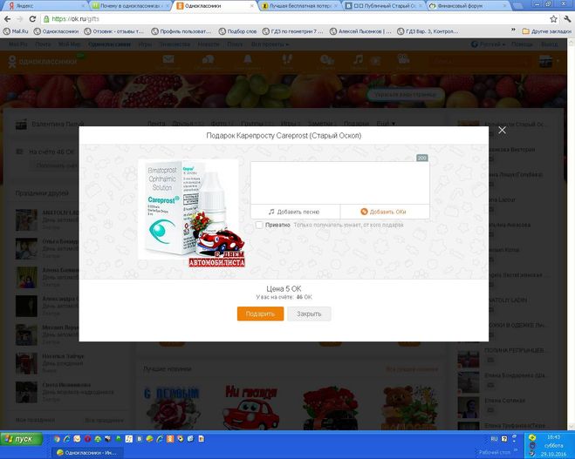
Task: Click inside the gift message text area
Action: pos(340,183)
